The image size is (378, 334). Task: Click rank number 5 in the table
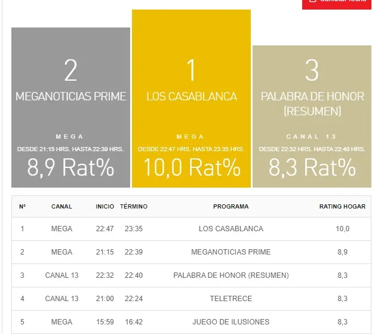(x=22, y=322)
